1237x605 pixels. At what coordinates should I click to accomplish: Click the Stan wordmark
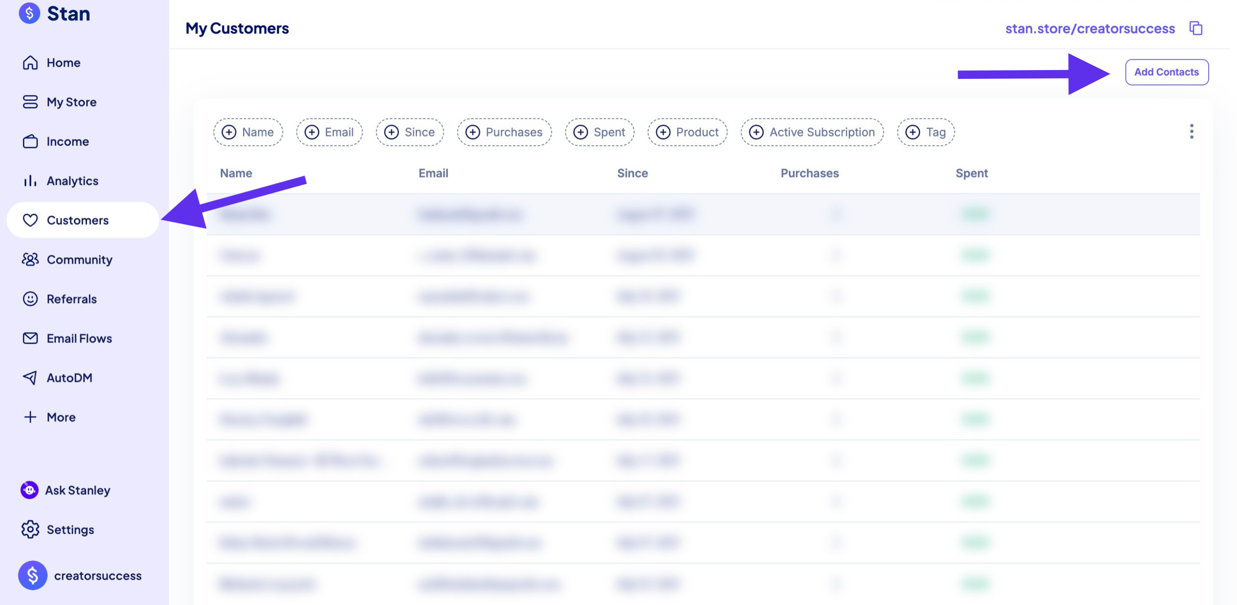(69, 13)
